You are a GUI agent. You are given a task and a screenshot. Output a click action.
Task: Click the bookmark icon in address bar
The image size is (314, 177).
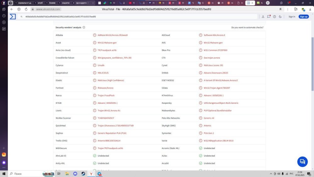click(280, 9)
